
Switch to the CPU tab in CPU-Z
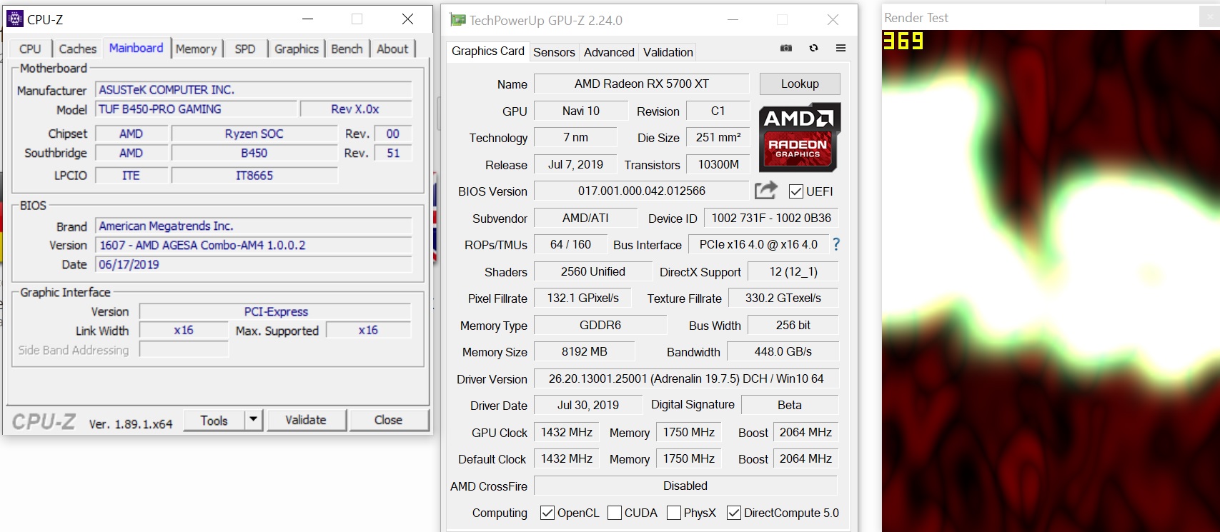tap(30, 49)
